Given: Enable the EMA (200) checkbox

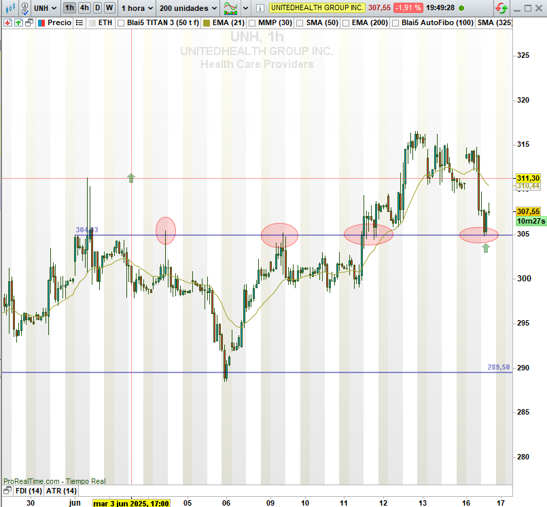Looking at the screenshot, I should tap(346, 23).
